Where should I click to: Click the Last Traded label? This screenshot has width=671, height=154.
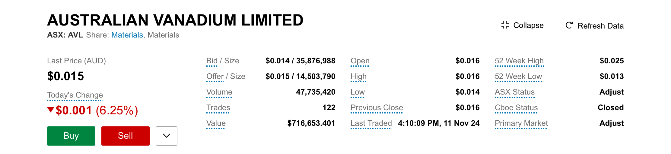click(371, 123)
